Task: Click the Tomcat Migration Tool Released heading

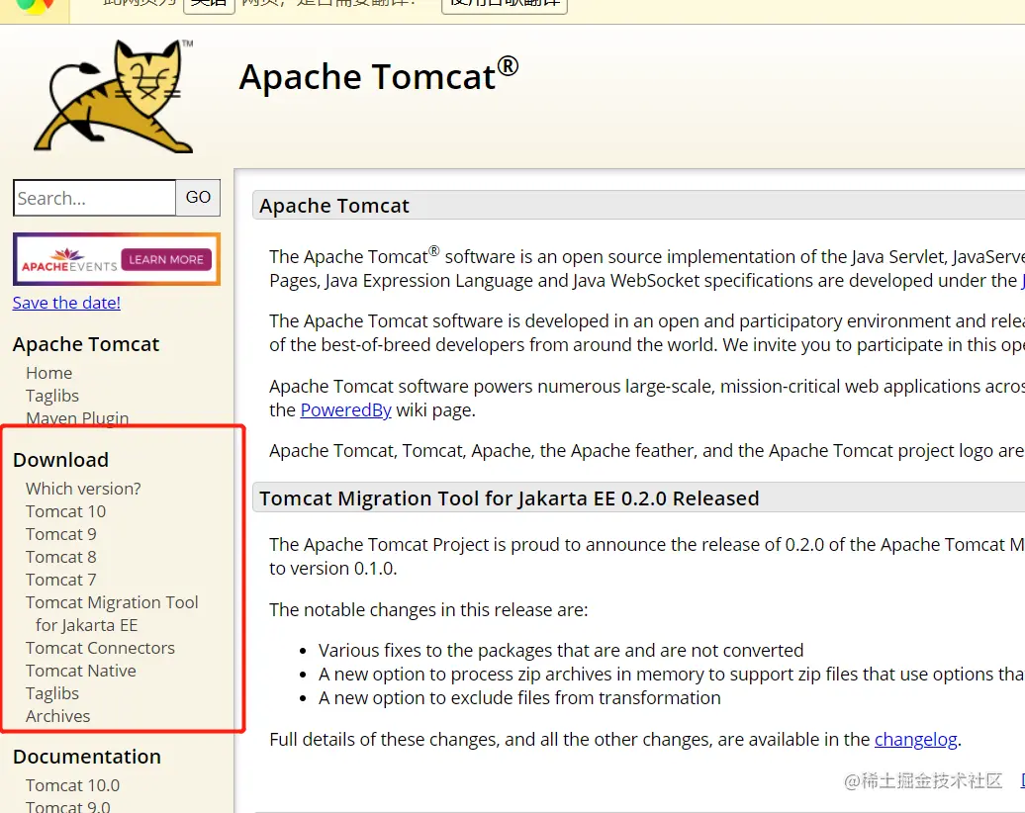Action: point(510,498)
